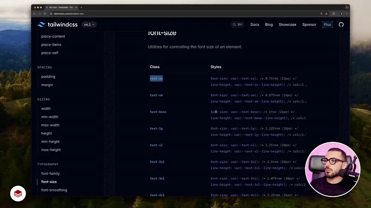Open place-items in the sidebar
Image resolution: width=371 pixels, height=208 pixels.
click(51, 44)
